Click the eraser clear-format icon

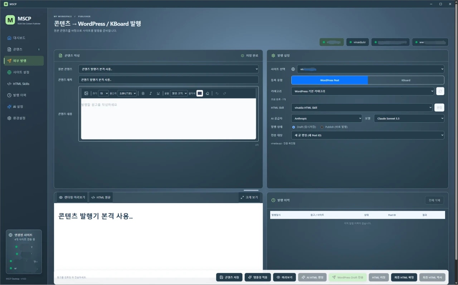(208, 93)
